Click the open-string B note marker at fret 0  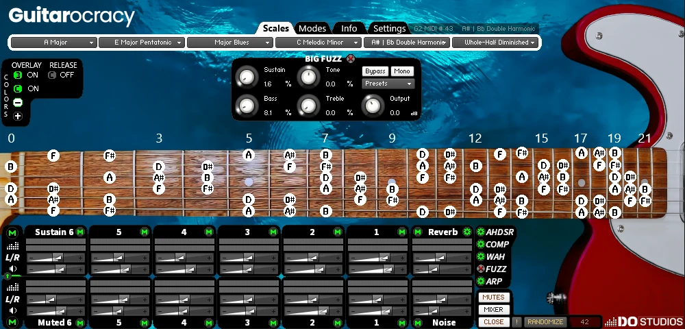[x=11, y=167]
